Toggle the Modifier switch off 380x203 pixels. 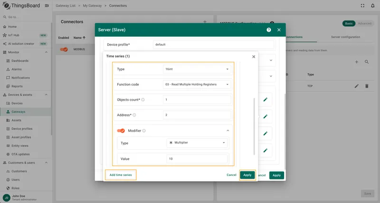coord(121,131)
